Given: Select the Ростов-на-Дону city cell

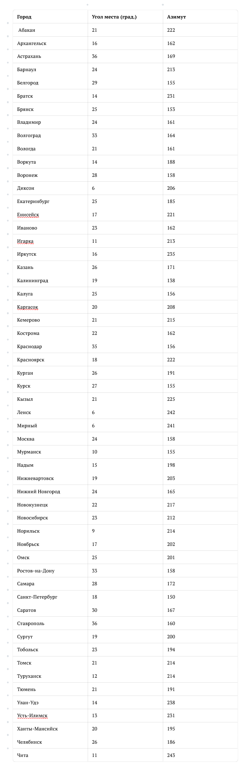Looking at the screenshot, I should 36,571.
